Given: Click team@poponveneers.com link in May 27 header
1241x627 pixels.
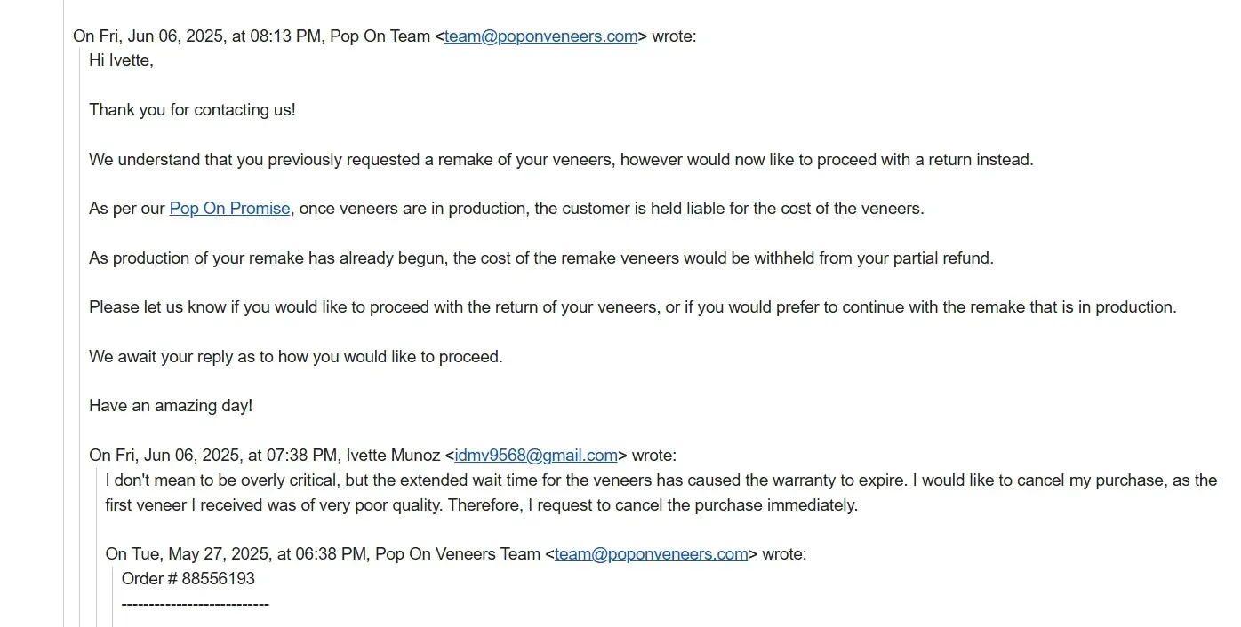Looking at the screenshot, I should (x=651, y=554).
